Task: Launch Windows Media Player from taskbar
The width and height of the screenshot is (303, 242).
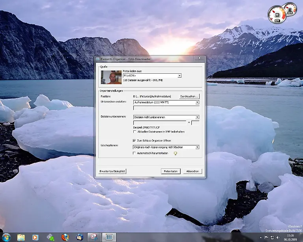Action: point(36,237)
